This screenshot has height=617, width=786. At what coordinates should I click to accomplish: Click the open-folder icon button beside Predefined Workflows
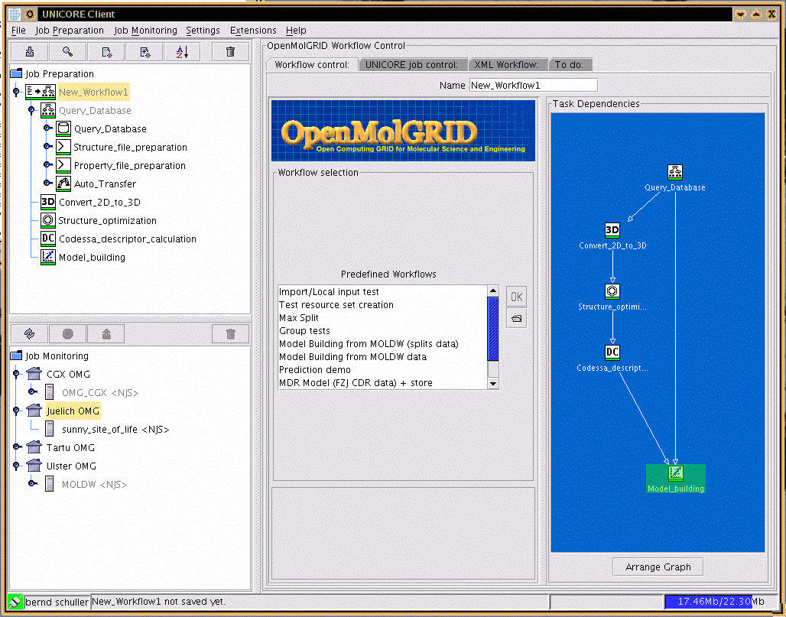[x=516, y=318]
